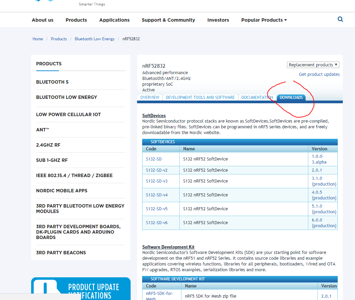
Task: Click the S132-SD-v3 code link
Action: click(157, 181)
